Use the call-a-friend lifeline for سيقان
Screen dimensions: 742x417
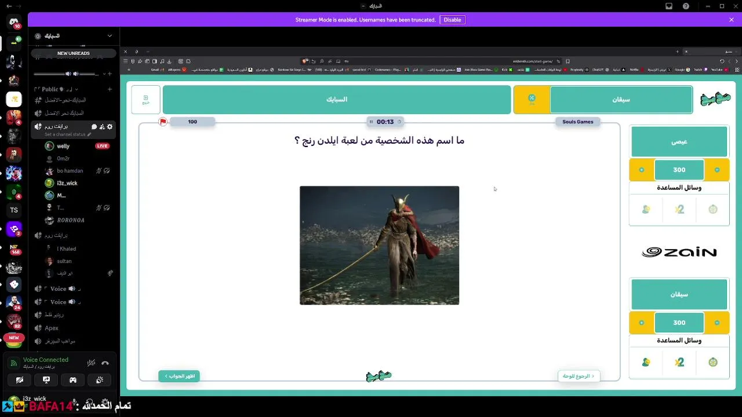646,362
